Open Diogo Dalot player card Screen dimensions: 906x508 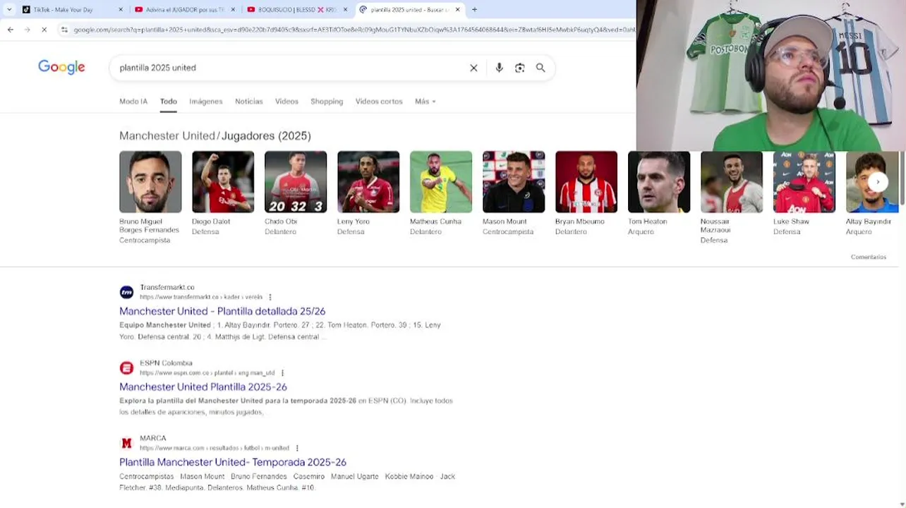click(223, 193)
